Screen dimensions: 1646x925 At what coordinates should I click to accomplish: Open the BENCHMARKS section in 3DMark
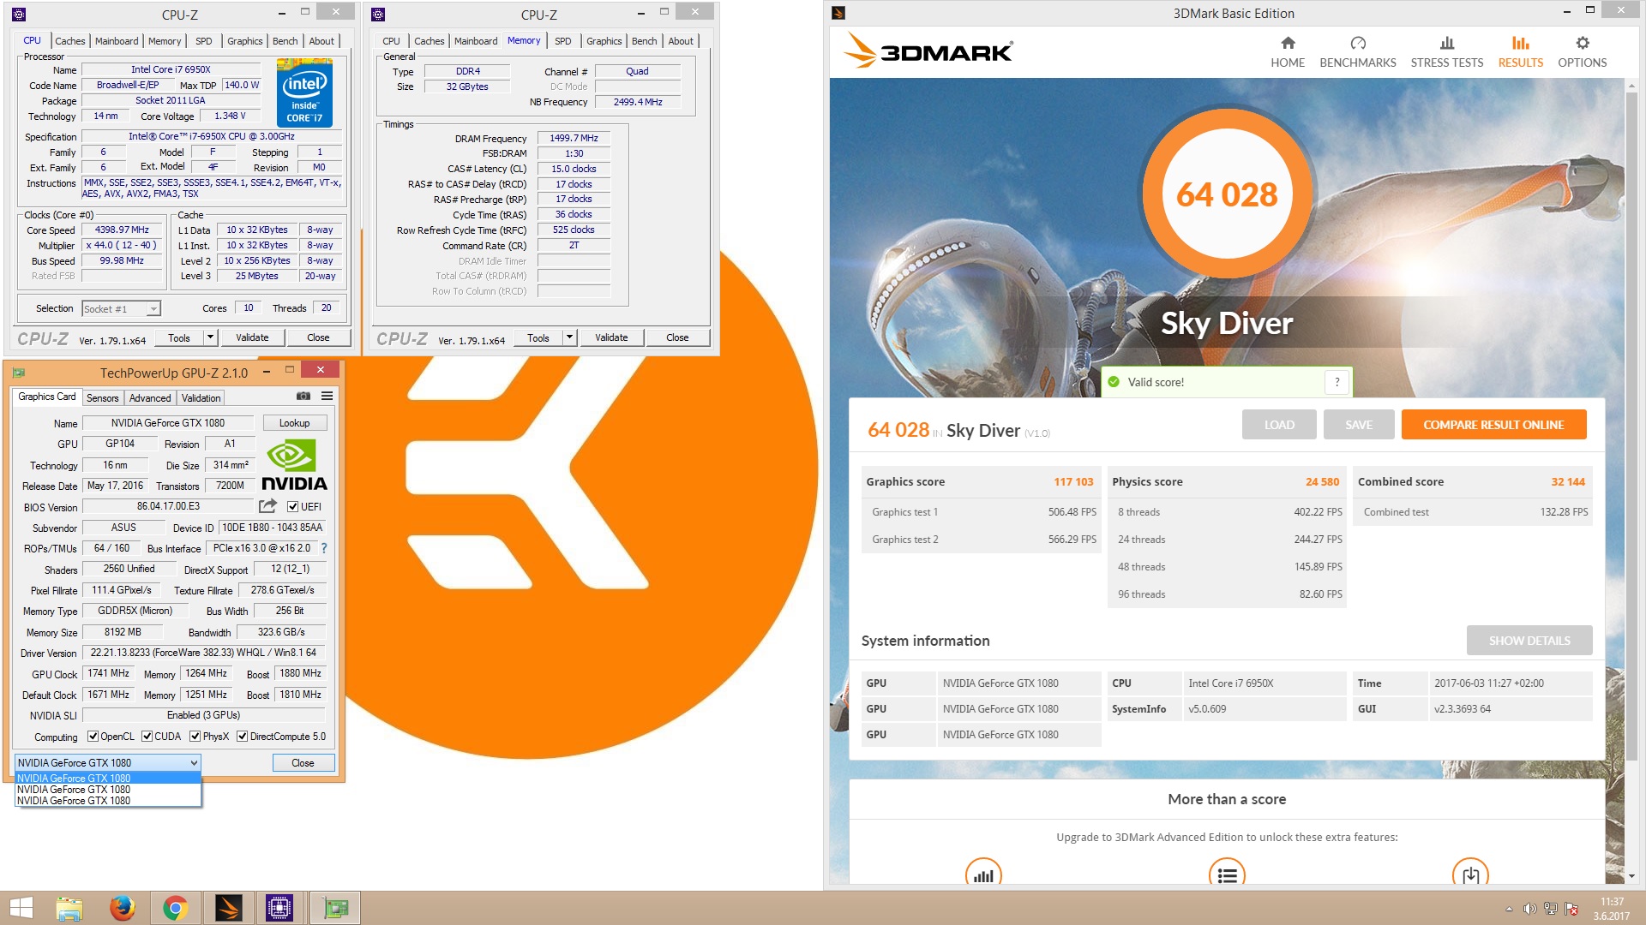(1357, 52)
